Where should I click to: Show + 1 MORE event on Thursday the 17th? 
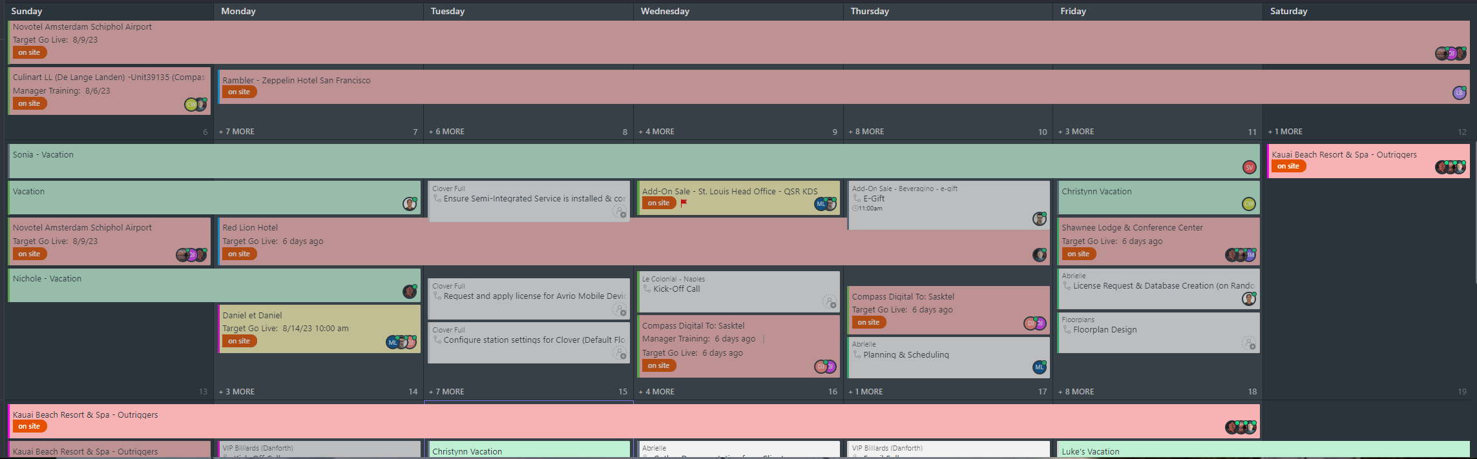tap(866, 392)
